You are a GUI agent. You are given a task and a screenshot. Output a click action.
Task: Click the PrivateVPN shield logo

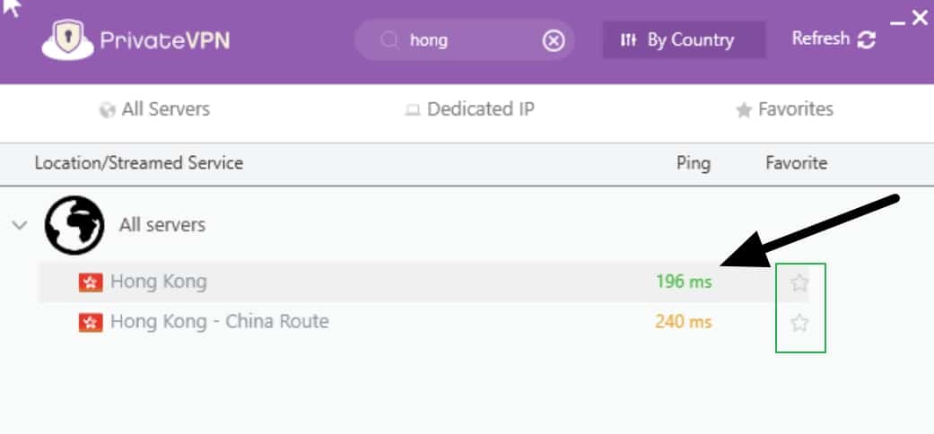coord(67,39)
